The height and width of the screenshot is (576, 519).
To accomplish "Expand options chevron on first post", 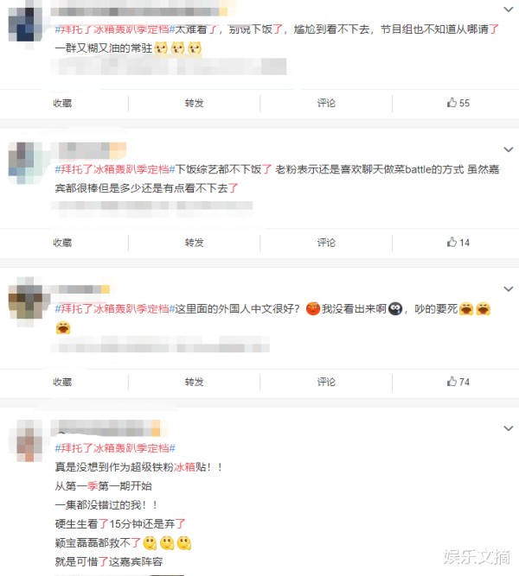I will click(x=509, y=9).
